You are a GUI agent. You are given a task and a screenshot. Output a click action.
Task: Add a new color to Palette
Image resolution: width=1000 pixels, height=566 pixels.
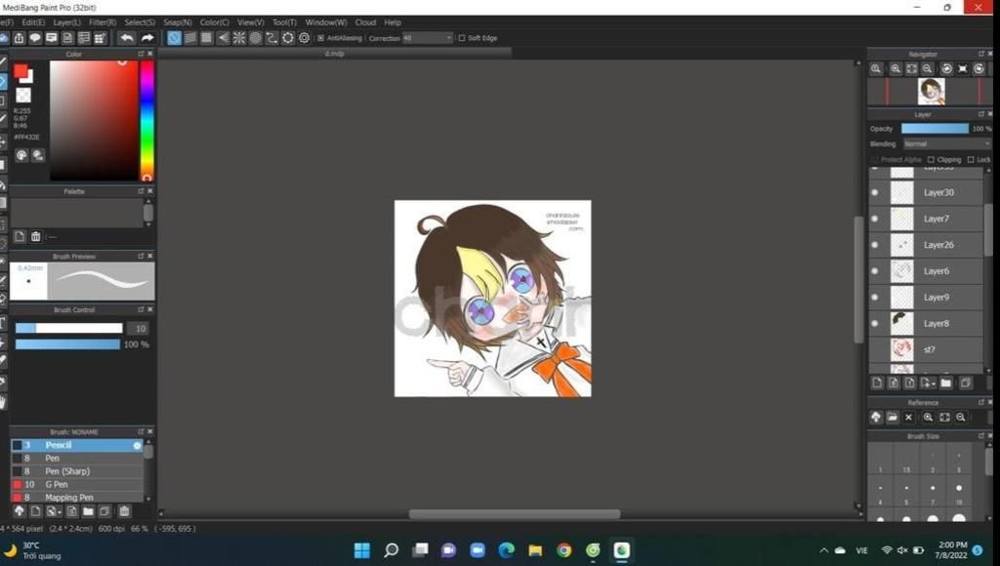coord(20,236)
